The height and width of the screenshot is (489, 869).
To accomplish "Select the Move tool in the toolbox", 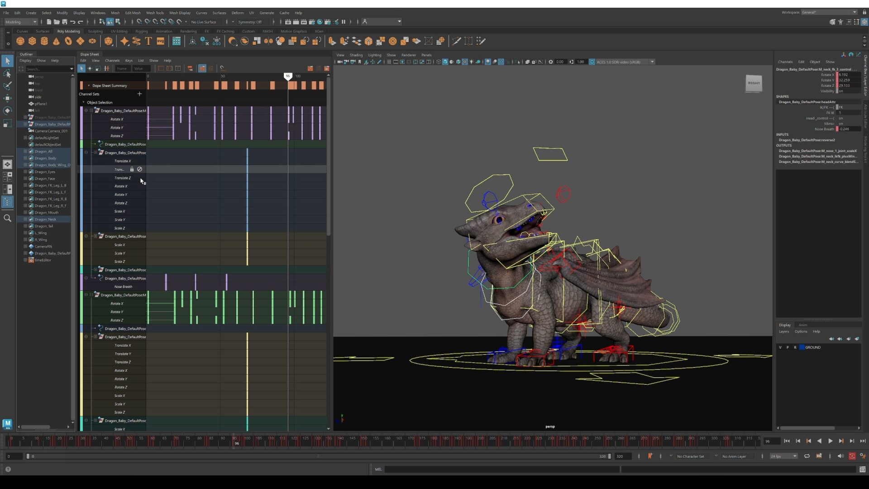I will tap(7, 98).
